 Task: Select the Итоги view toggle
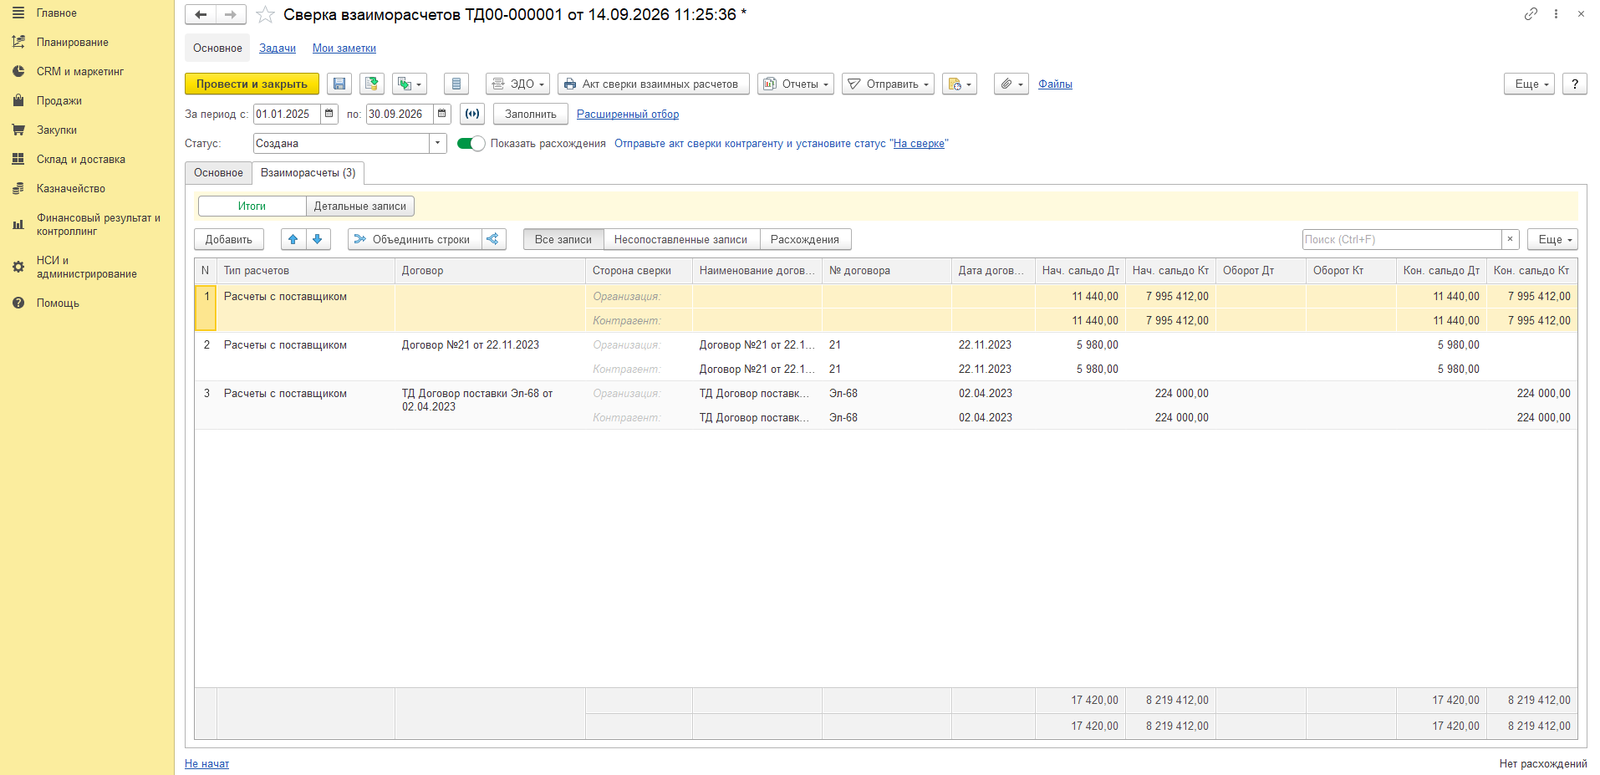click(x=252, y=206)
